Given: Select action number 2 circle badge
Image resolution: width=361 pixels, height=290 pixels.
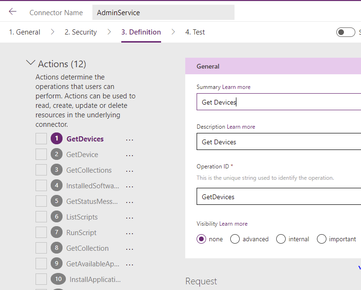Looking at the screenshot, I should click(x=57, y=154).
